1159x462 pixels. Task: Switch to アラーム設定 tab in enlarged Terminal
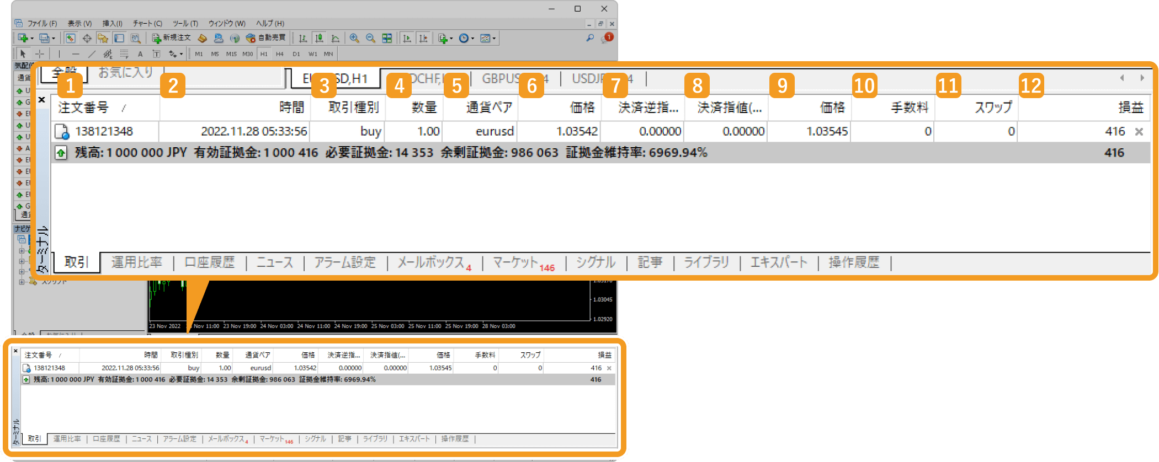(x=345, y=262)
